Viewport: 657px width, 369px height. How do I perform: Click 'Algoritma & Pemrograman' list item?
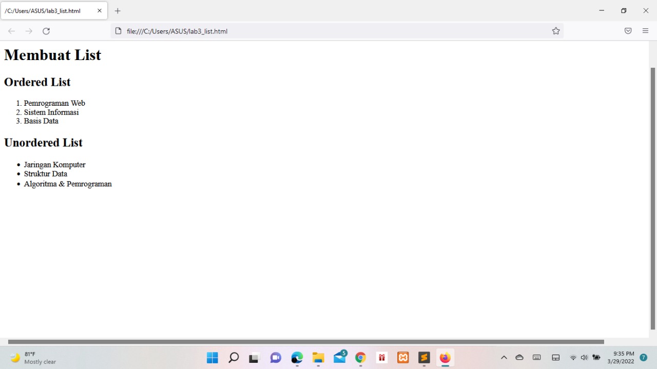[68, 184]
